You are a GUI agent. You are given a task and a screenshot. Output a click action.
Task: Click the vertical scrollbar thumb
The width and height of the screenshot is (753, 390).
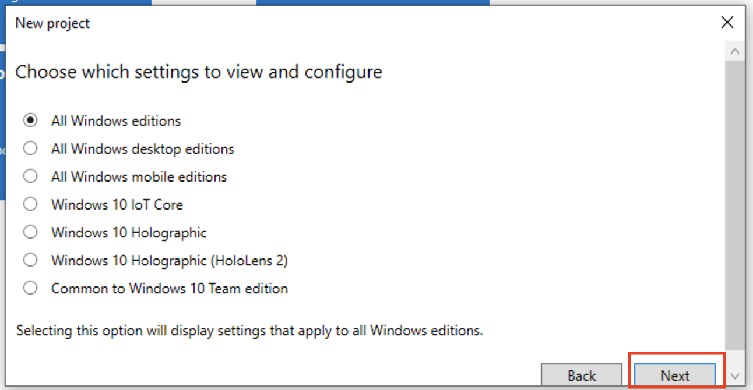coord(735,204)
